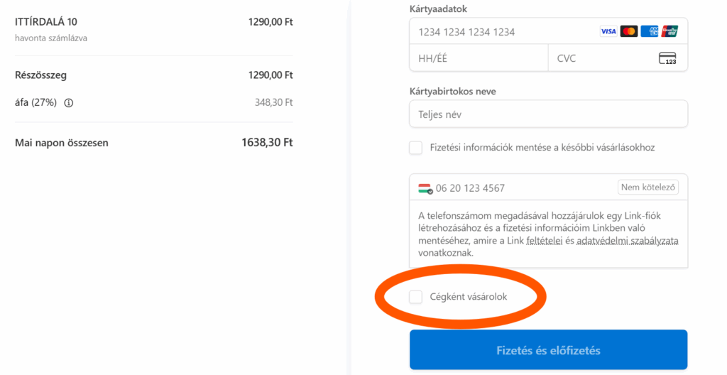Click the ITTÍRDALÁ 10 product name
Image resolution: width=727 pixels, height=375 pixels.
pos(46,22)
